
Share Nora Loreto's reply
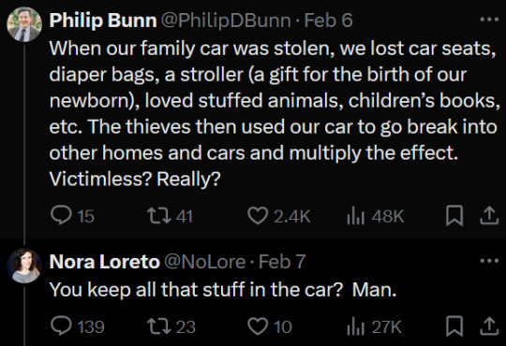pyautogui.click(x=489, y=326)
